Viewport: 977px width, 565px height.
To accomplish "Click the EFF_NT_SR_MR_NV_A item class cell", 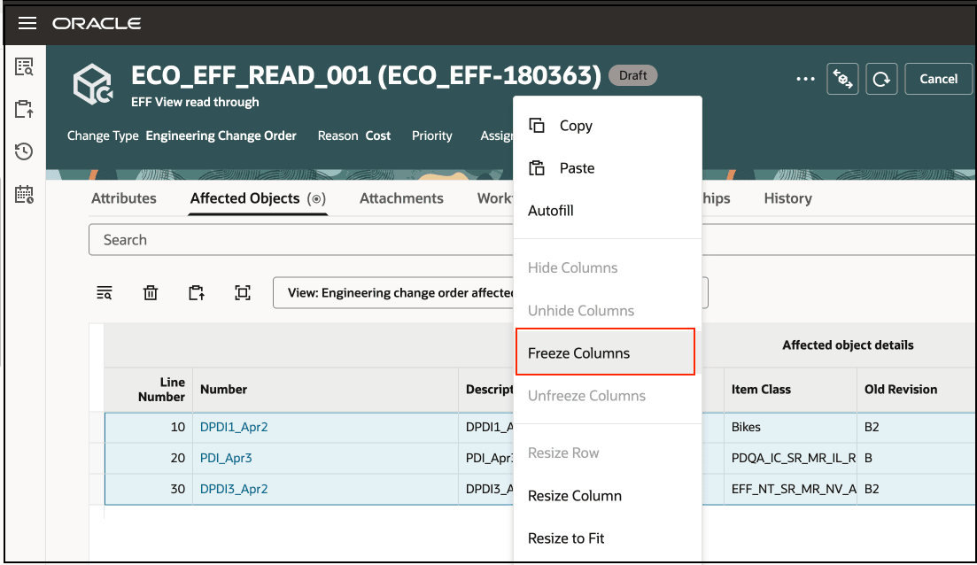I will click(790, 489).
